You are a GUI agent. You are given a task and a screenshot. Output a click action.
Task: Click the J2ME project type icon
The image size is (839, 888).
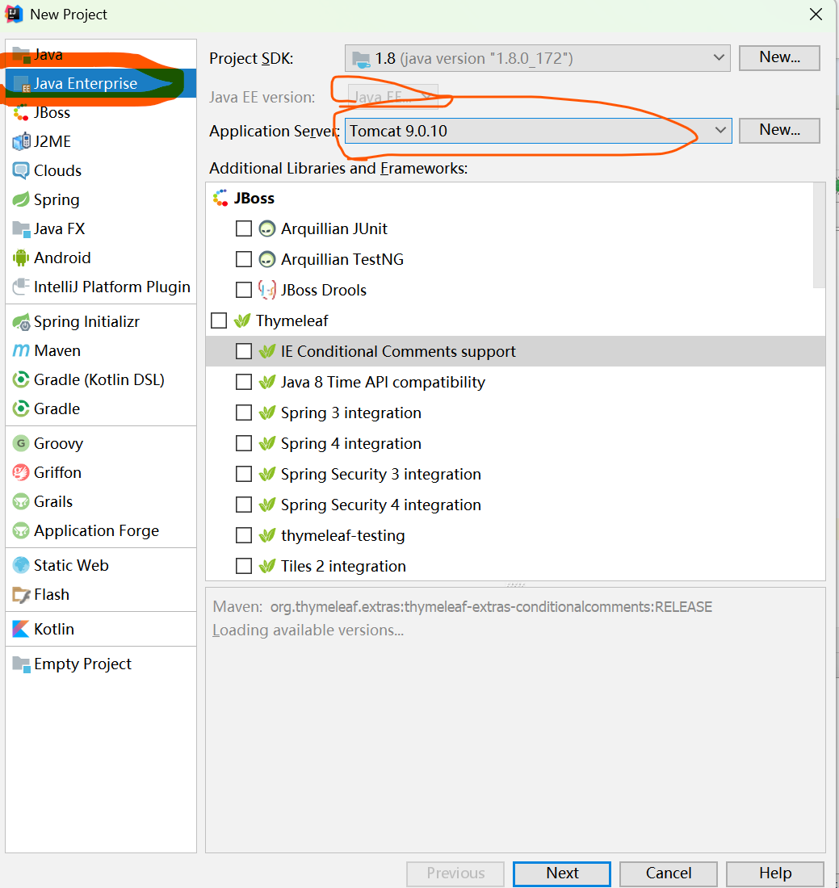21,141
